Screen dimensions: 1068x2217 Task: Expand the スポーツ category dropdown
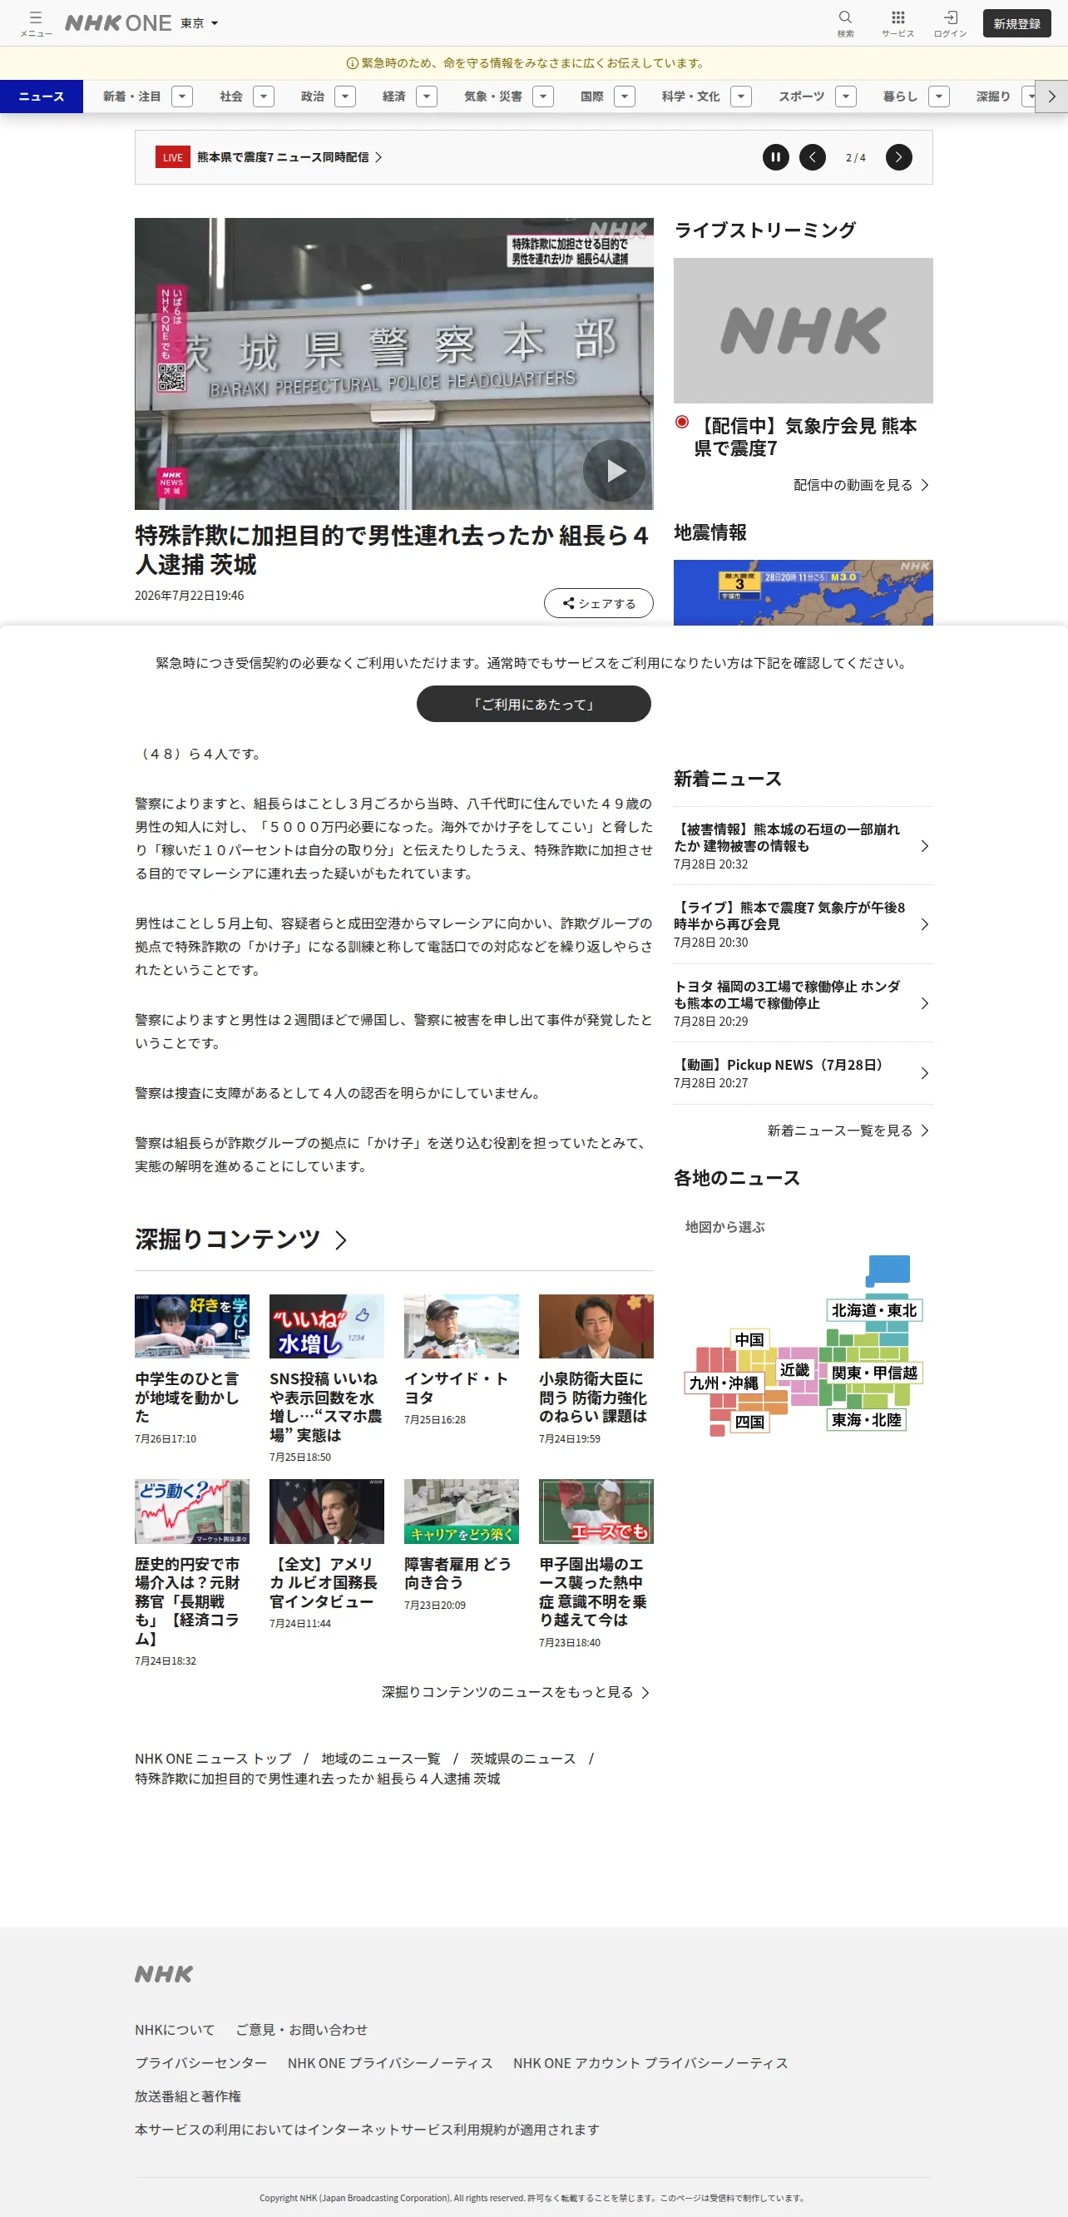[x=846, y=96]
